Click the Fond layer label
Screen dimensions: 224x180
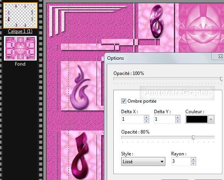click(x=20, y=64)
